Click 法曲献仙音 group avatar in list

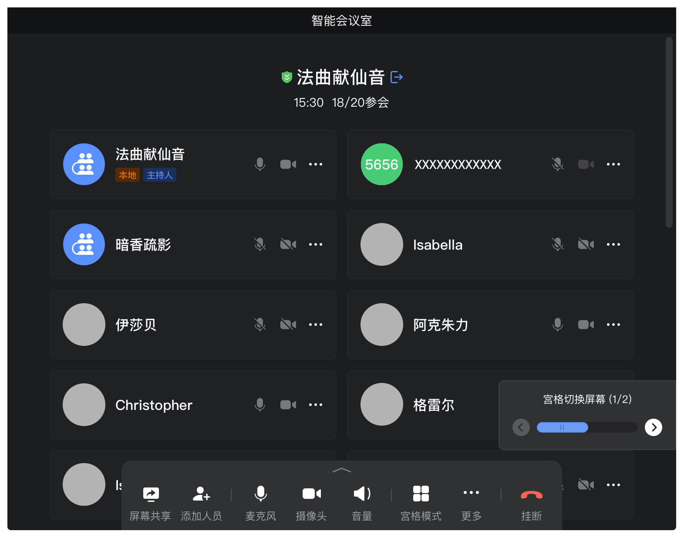pos(84,164)
